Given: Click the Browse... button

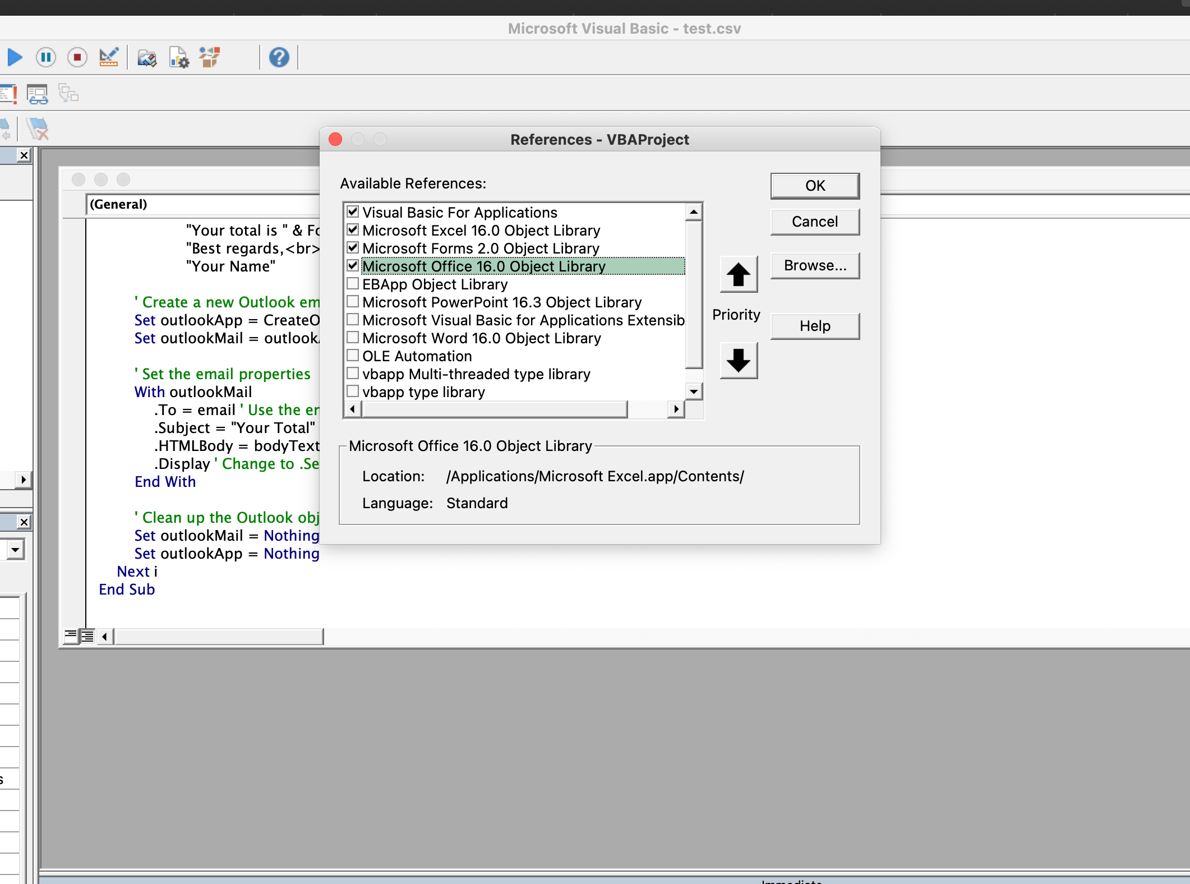Looking at the screenshot, I should point(814,265).
